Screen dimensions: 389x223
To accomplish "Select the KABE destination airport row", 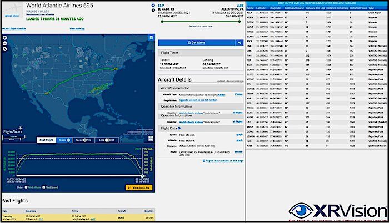I will click(317, 146).
